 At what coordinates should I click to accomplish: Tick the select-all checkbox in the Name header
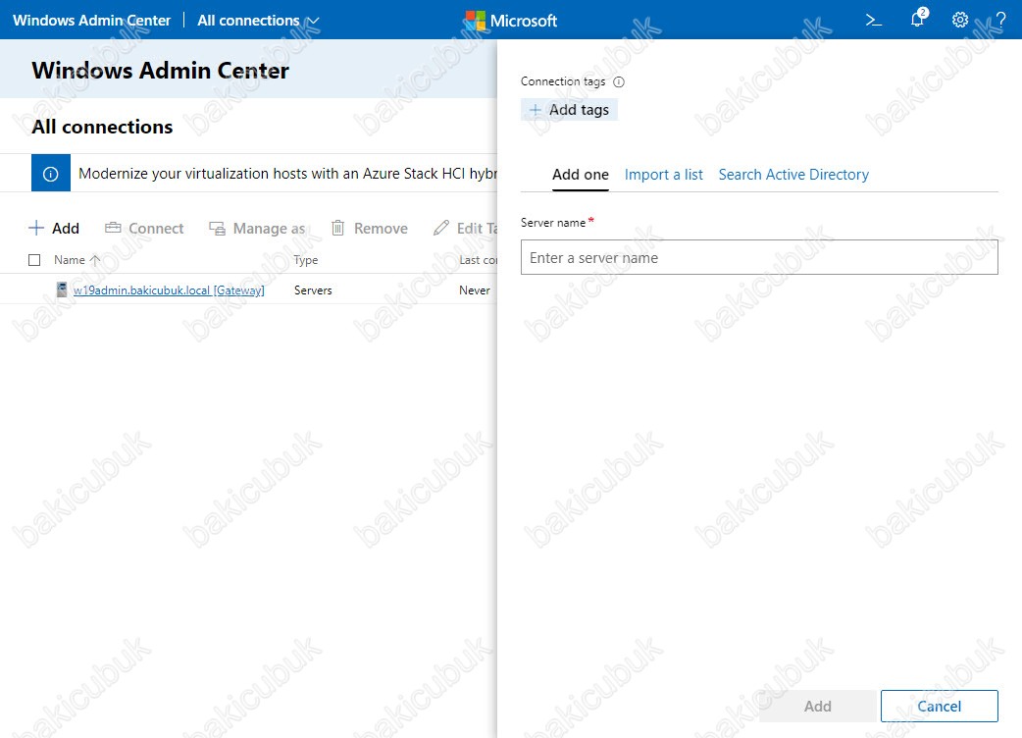(34, 260)
